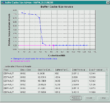The image size is (110, 103).
Task: Close the window with X icon
Action: point(108,2)
